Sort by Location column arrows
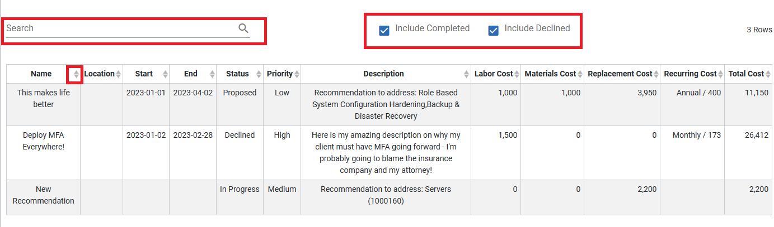 tap(118, 74)
